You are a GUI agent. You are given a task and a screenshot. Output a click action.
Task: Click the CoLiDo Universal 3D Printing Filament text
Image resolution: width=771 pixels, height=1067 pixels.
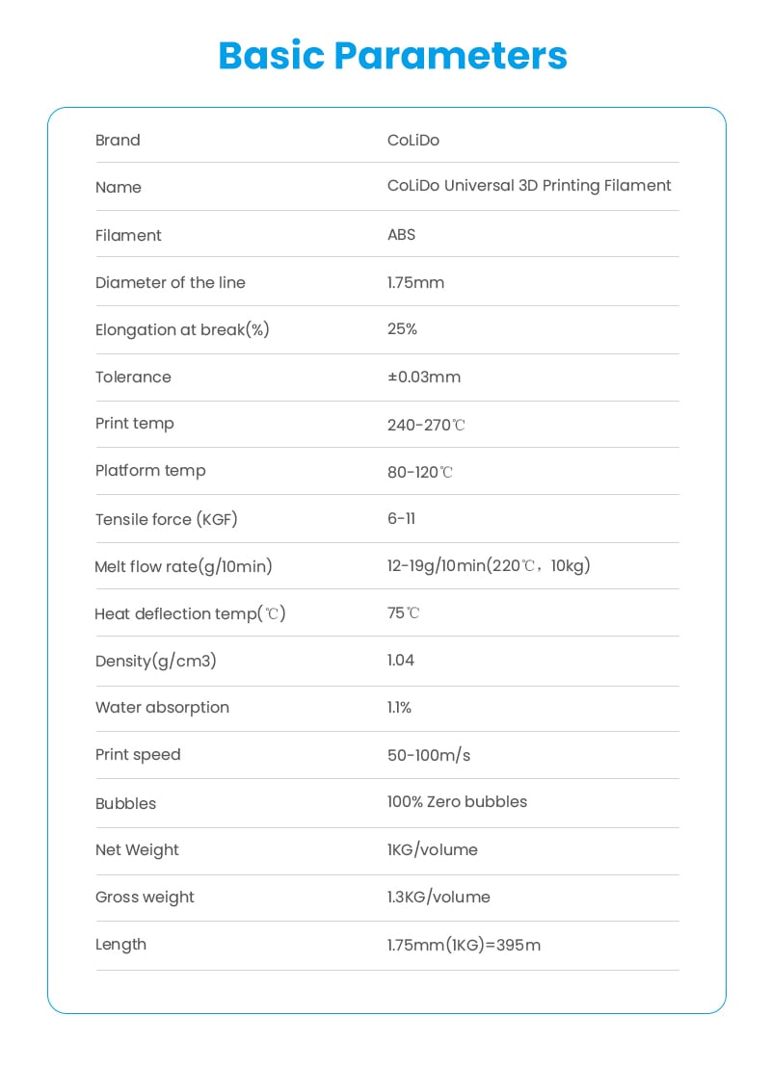point(529,186)
